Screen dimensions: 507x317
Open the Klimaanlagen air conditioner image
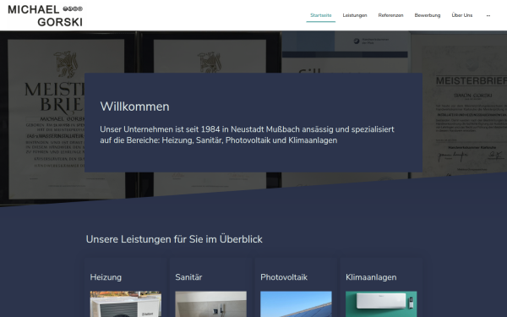point(381,304)
